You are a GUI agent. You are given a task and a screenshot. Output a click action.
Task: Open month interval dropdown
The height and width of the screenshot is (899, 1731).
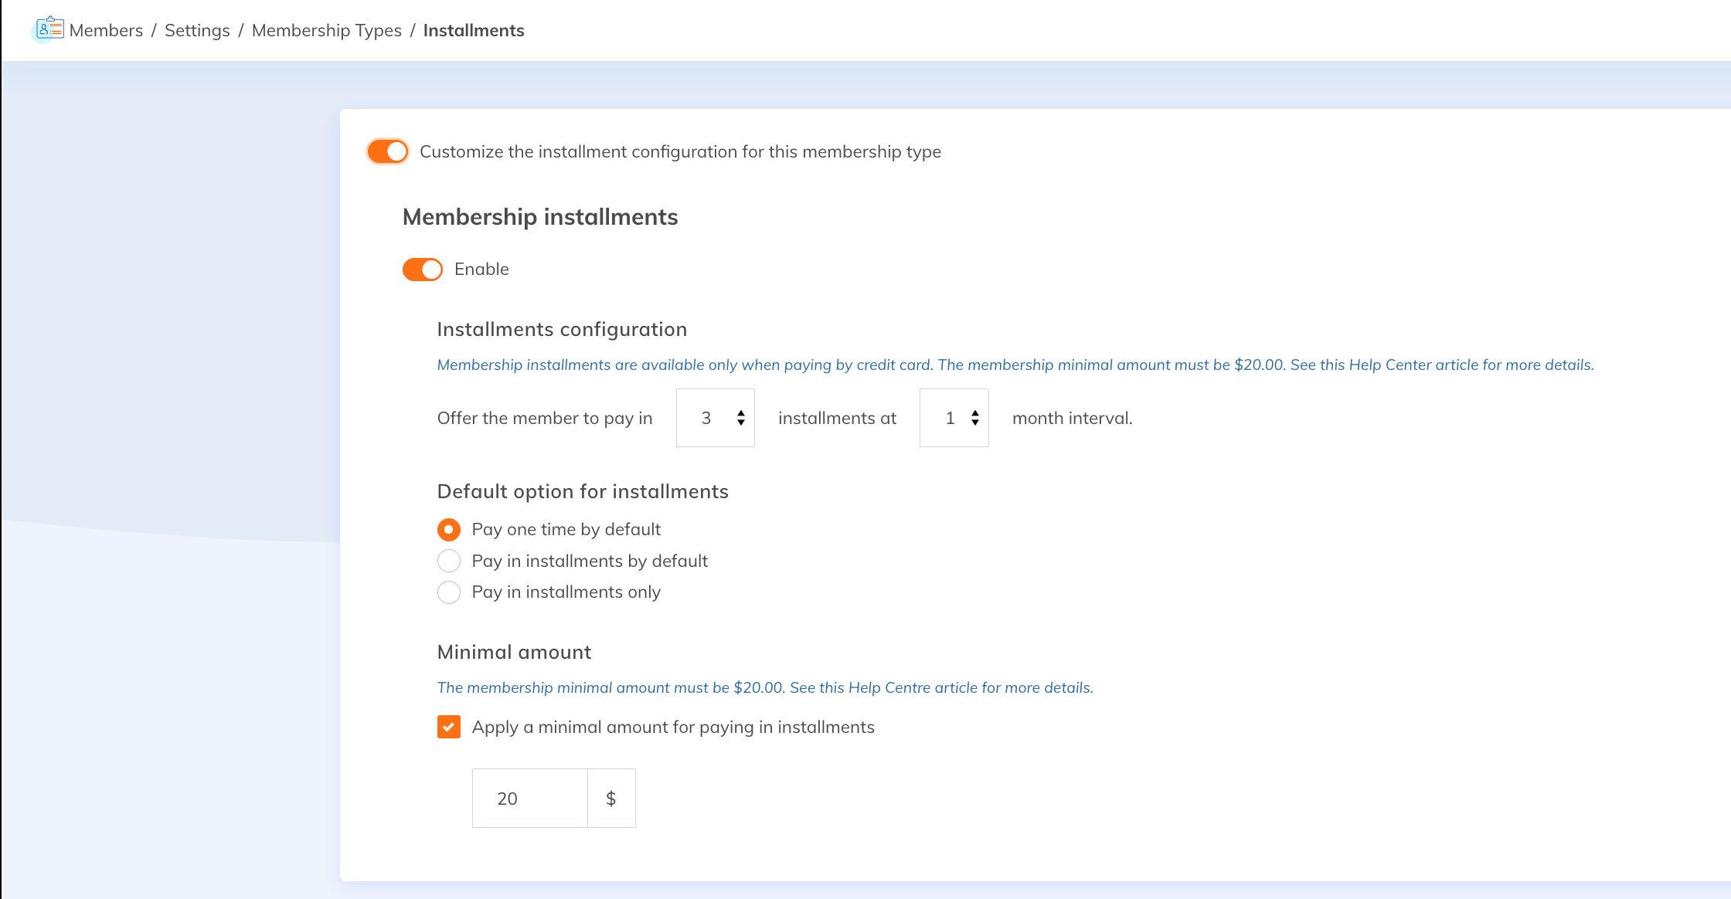pyautogui.click(x=950, y=418)
